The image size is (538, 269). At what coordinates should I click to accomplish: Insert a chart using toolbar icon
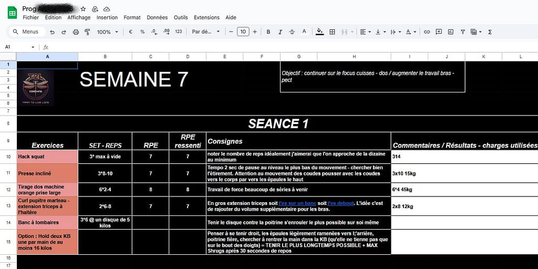point(450,32)
